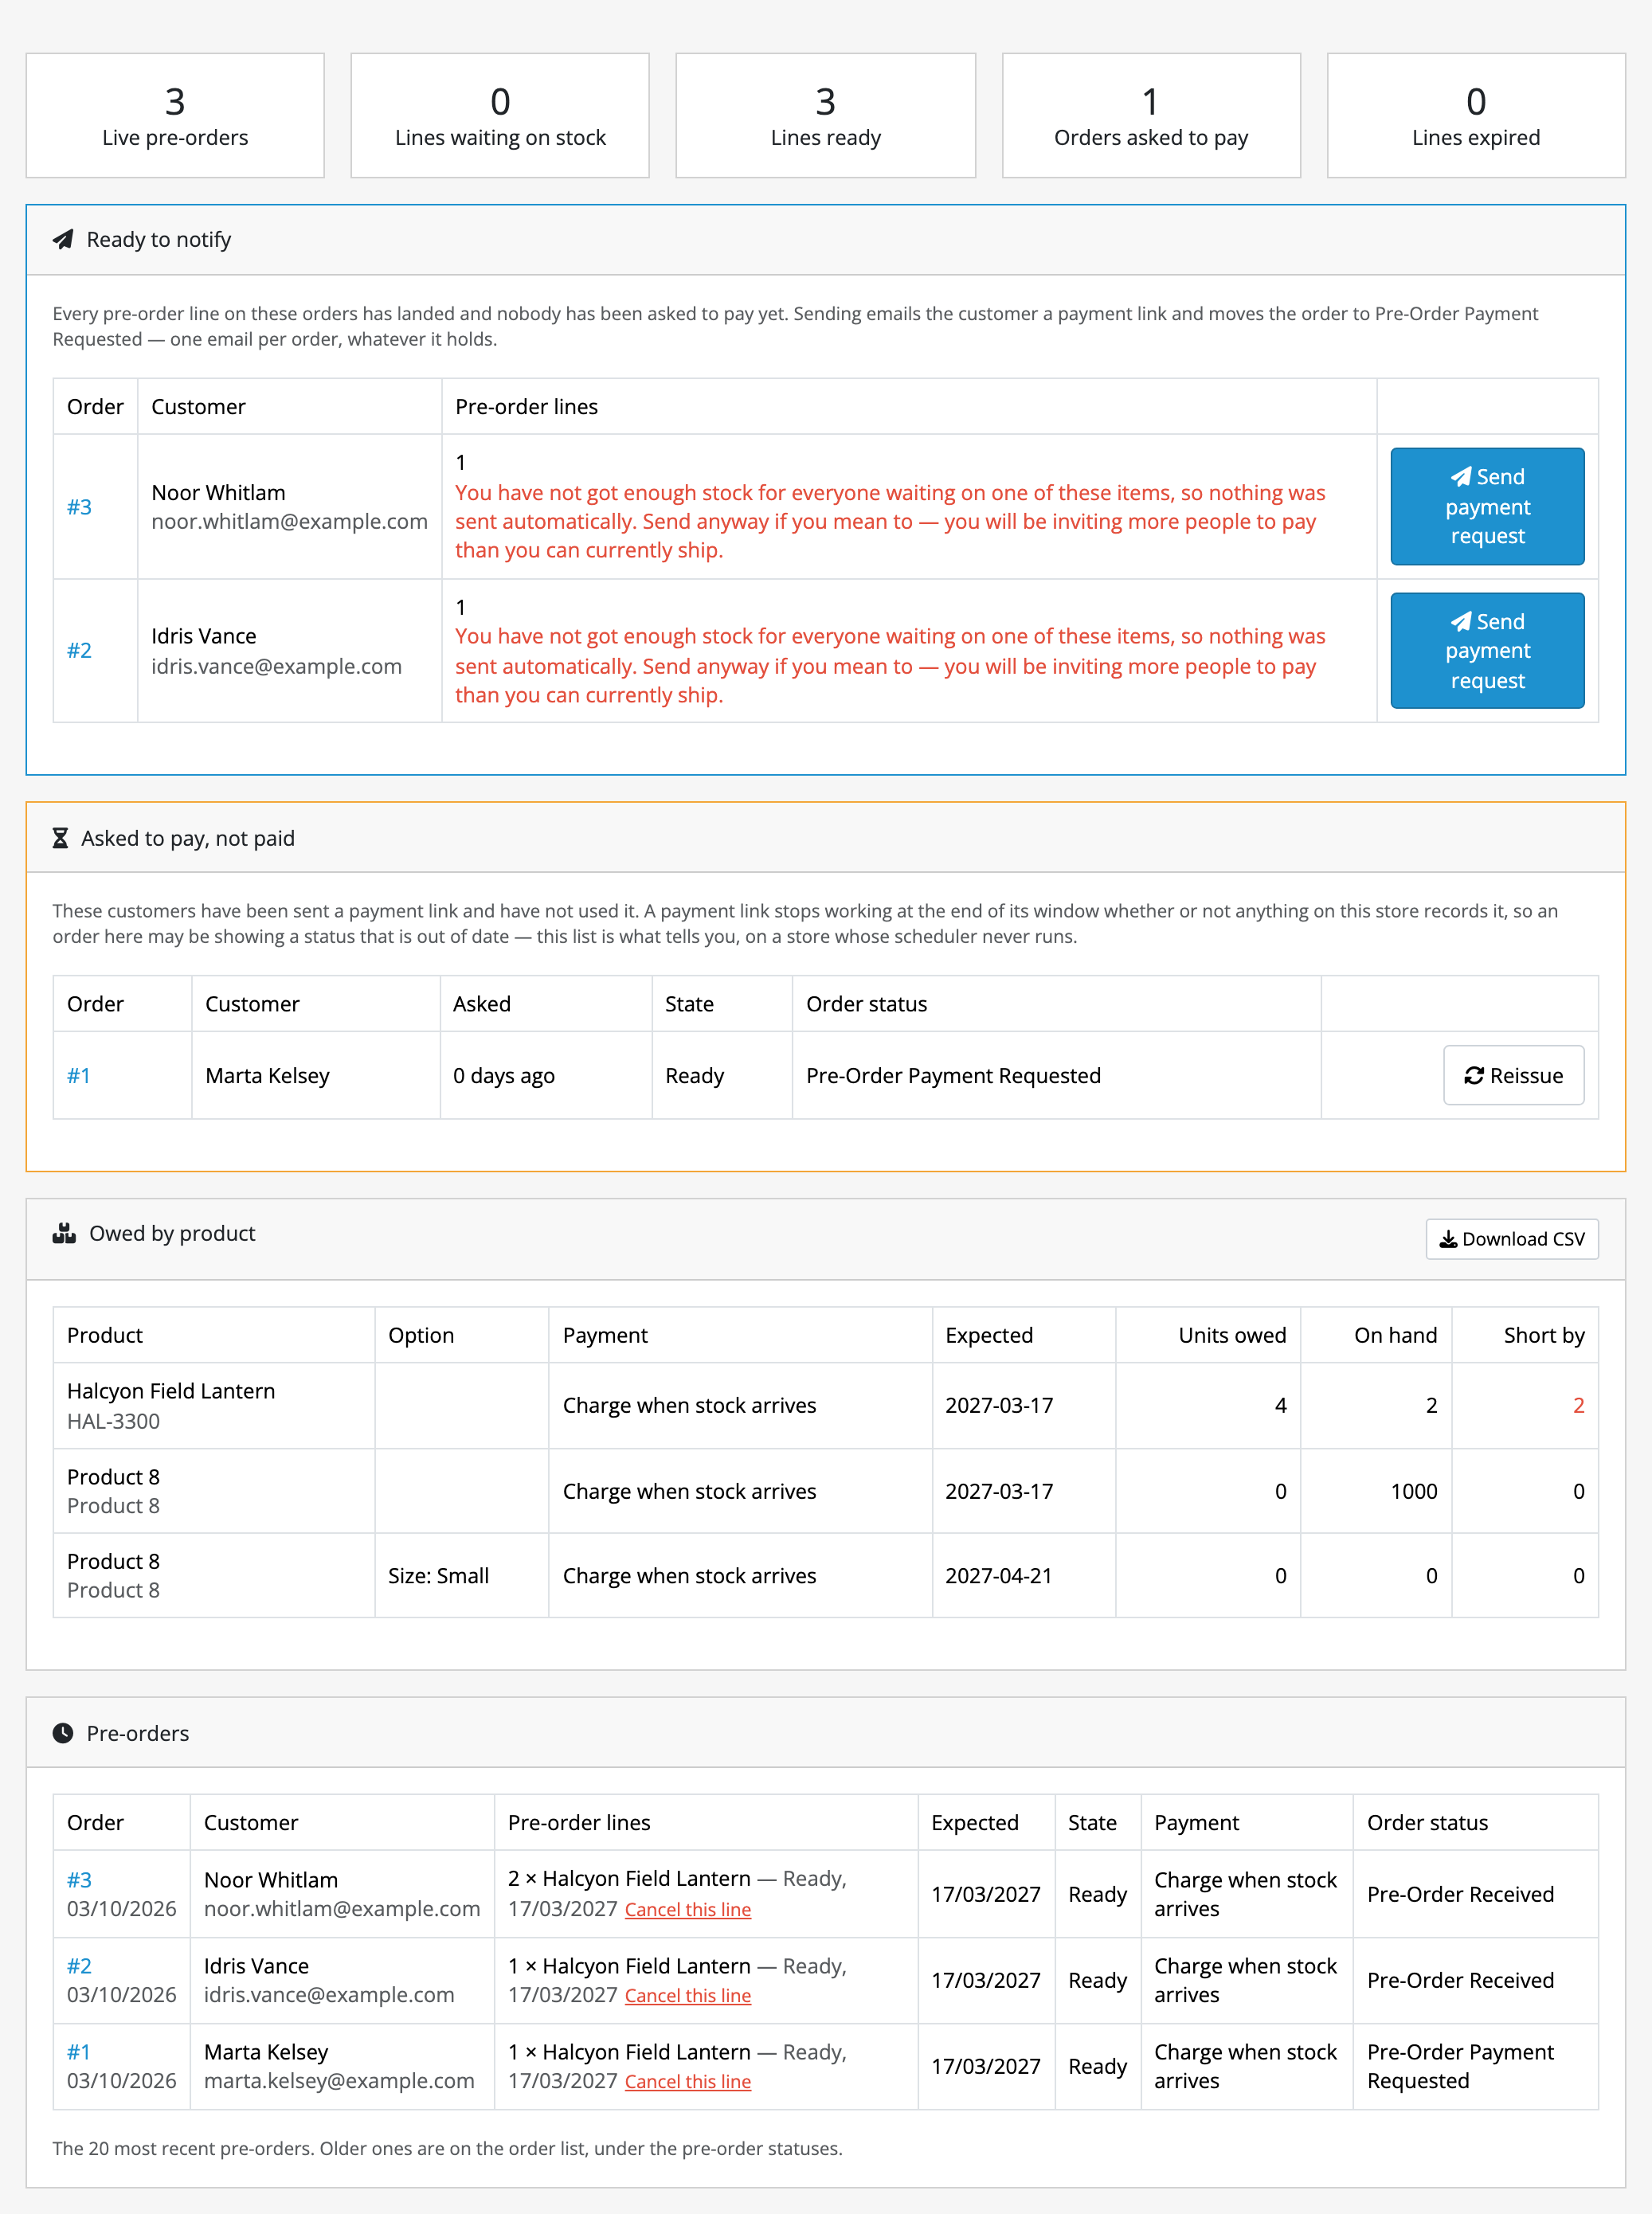Viewport: 1652px width, 2214px height.
Task: Click the Short by column header
Action: click(x=1544, y=1336)
